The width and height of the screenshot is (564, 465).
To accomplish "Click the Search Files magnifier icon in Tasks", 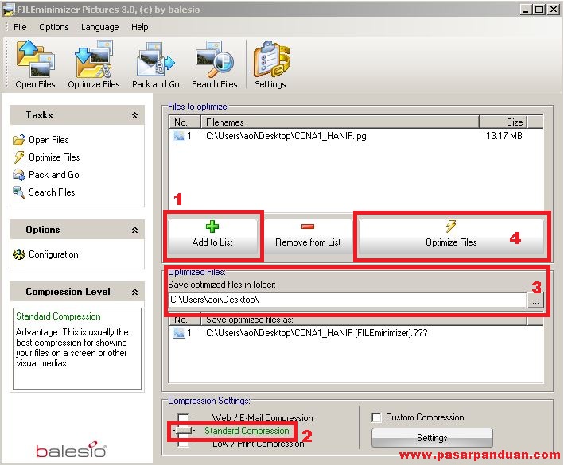I will coord(19,192).
